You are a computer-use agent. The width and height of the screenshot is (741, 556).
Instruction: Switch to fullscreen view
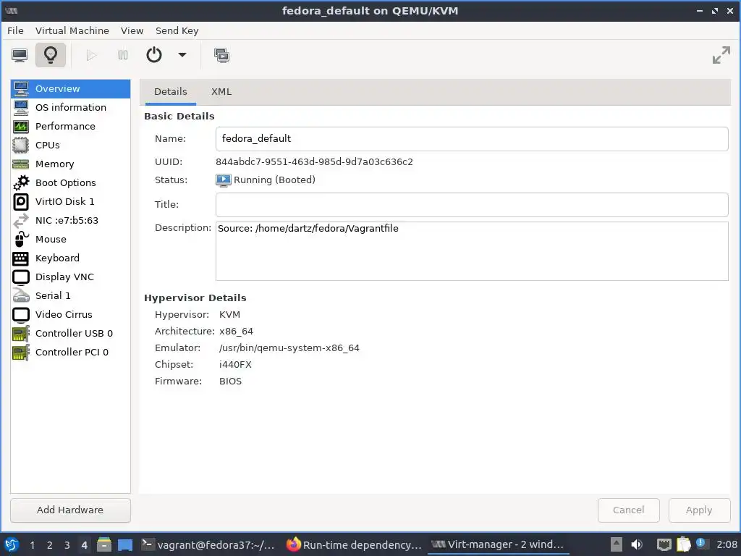(x=721, y=55)
